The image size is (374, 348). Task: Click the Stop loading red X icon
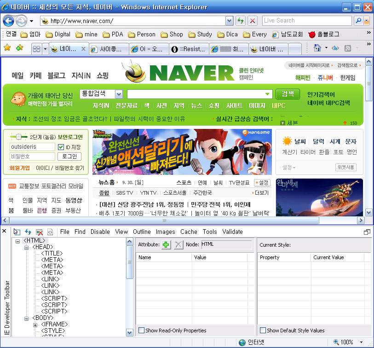point(253,21)
